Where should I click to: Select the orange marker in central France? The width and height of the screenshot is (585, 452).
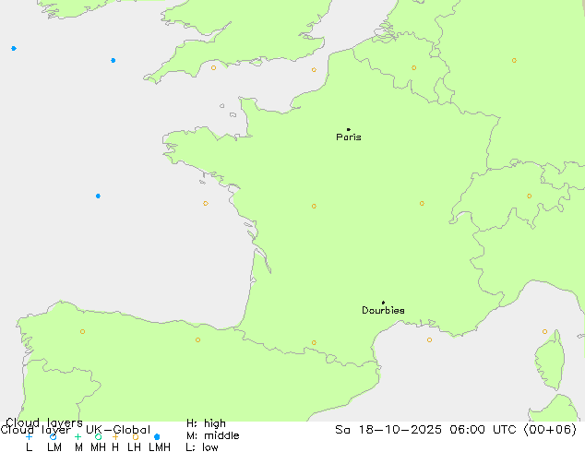tap(314, 206)
